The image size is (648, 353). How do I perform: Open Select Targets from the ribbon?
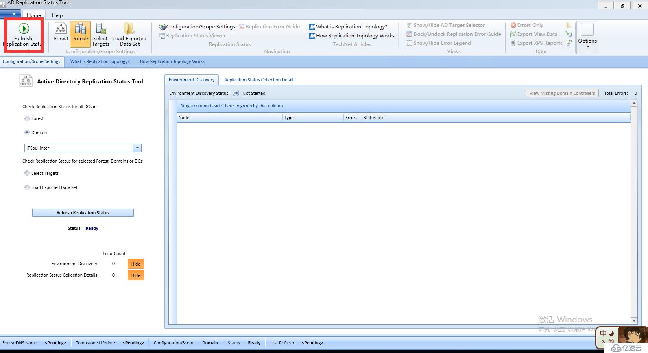point(100,34)
